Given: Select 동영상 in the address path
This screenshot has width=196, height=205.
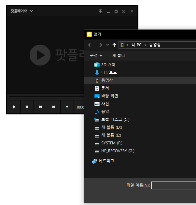Looking at the screenshot, I should (155, 45).
